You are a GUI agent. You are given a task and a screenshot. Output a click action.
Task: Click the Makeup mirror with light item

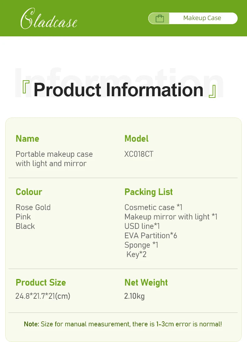click(171, 217)
